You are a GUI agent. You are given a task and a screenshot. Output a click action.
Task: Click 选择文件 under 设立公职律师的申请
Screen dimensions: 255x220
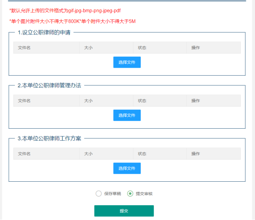coord(127,62)
